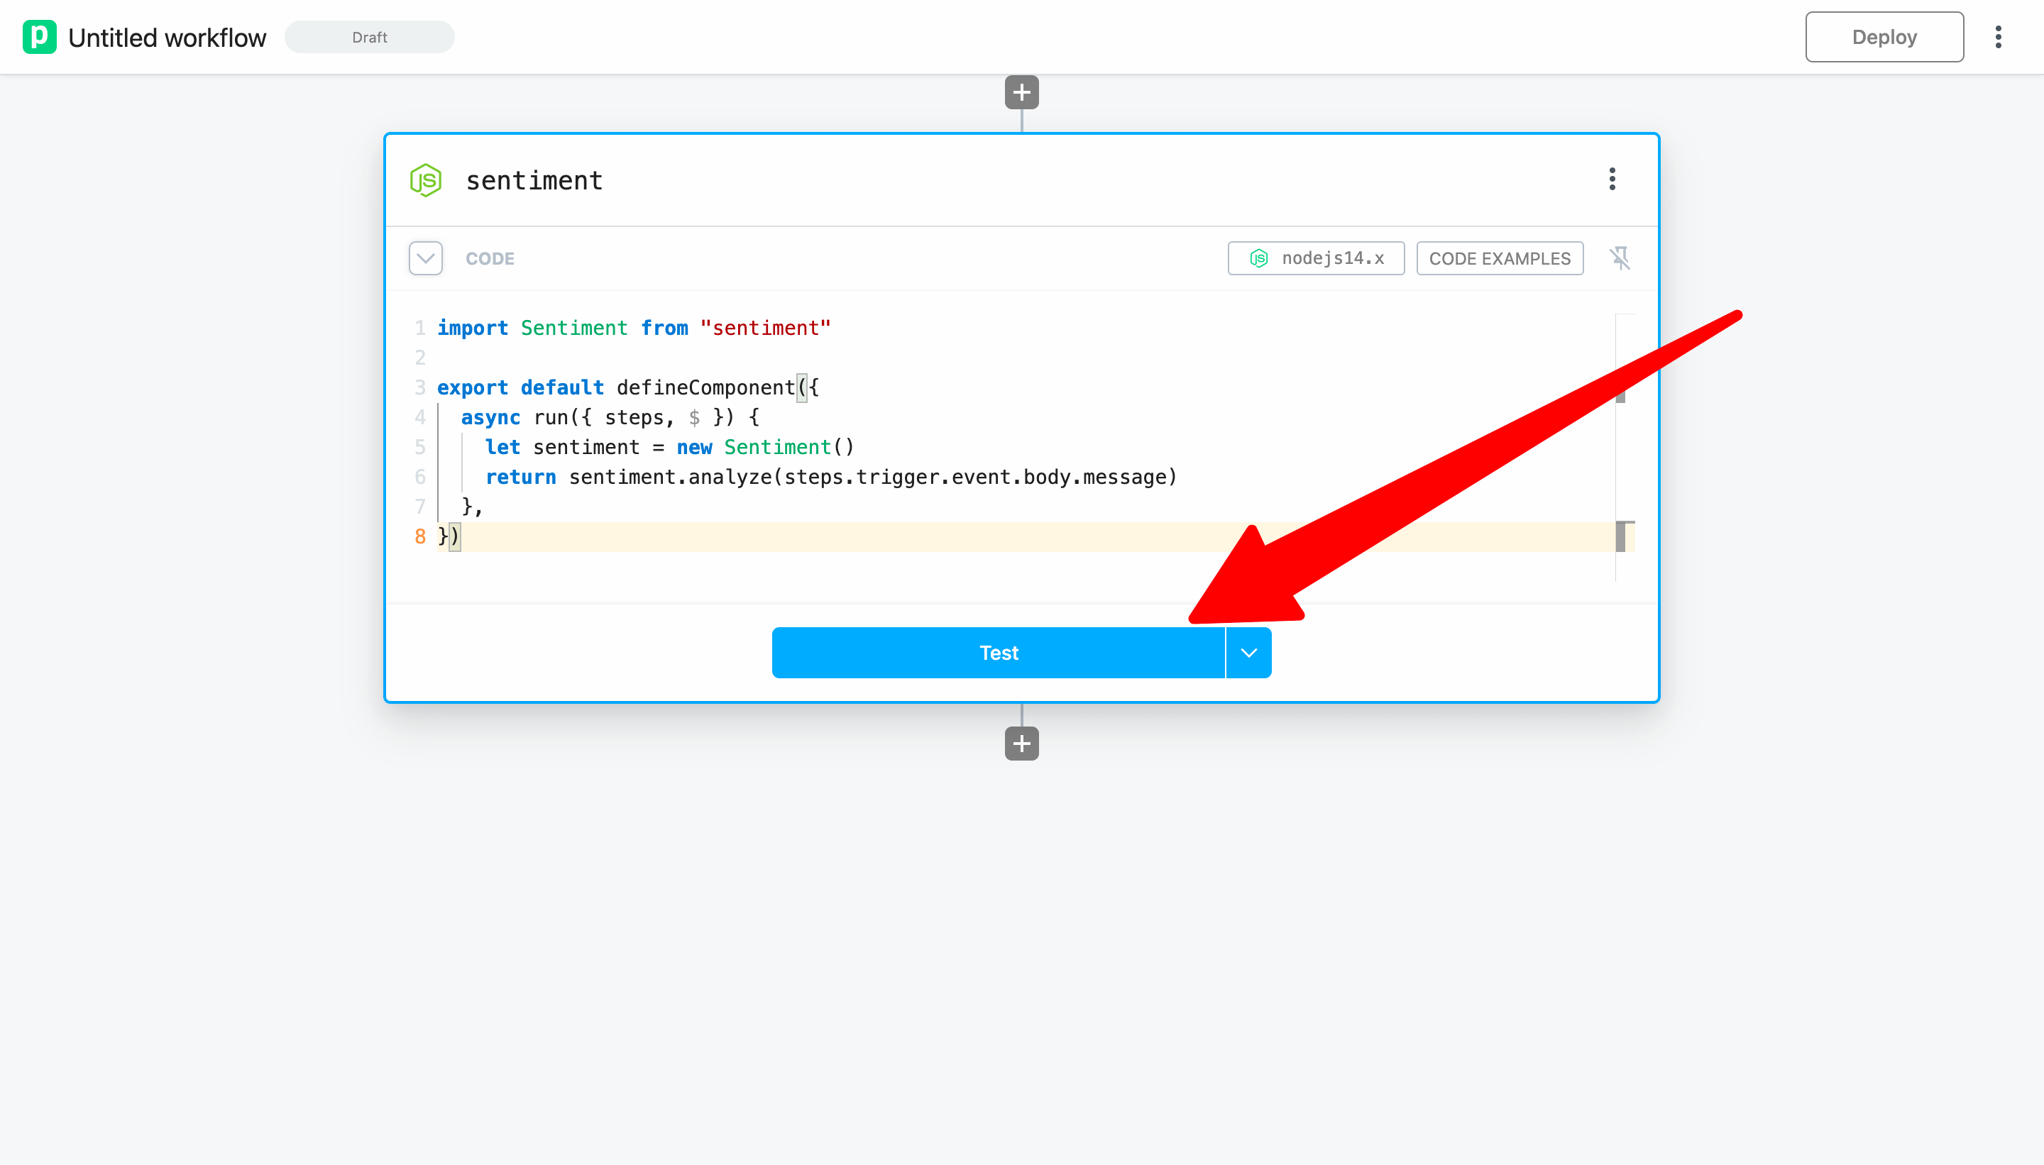Screen dimensions: 2044x1165
Task: Click the import Sentiment line in editor
Action: [x=634, y=328]
